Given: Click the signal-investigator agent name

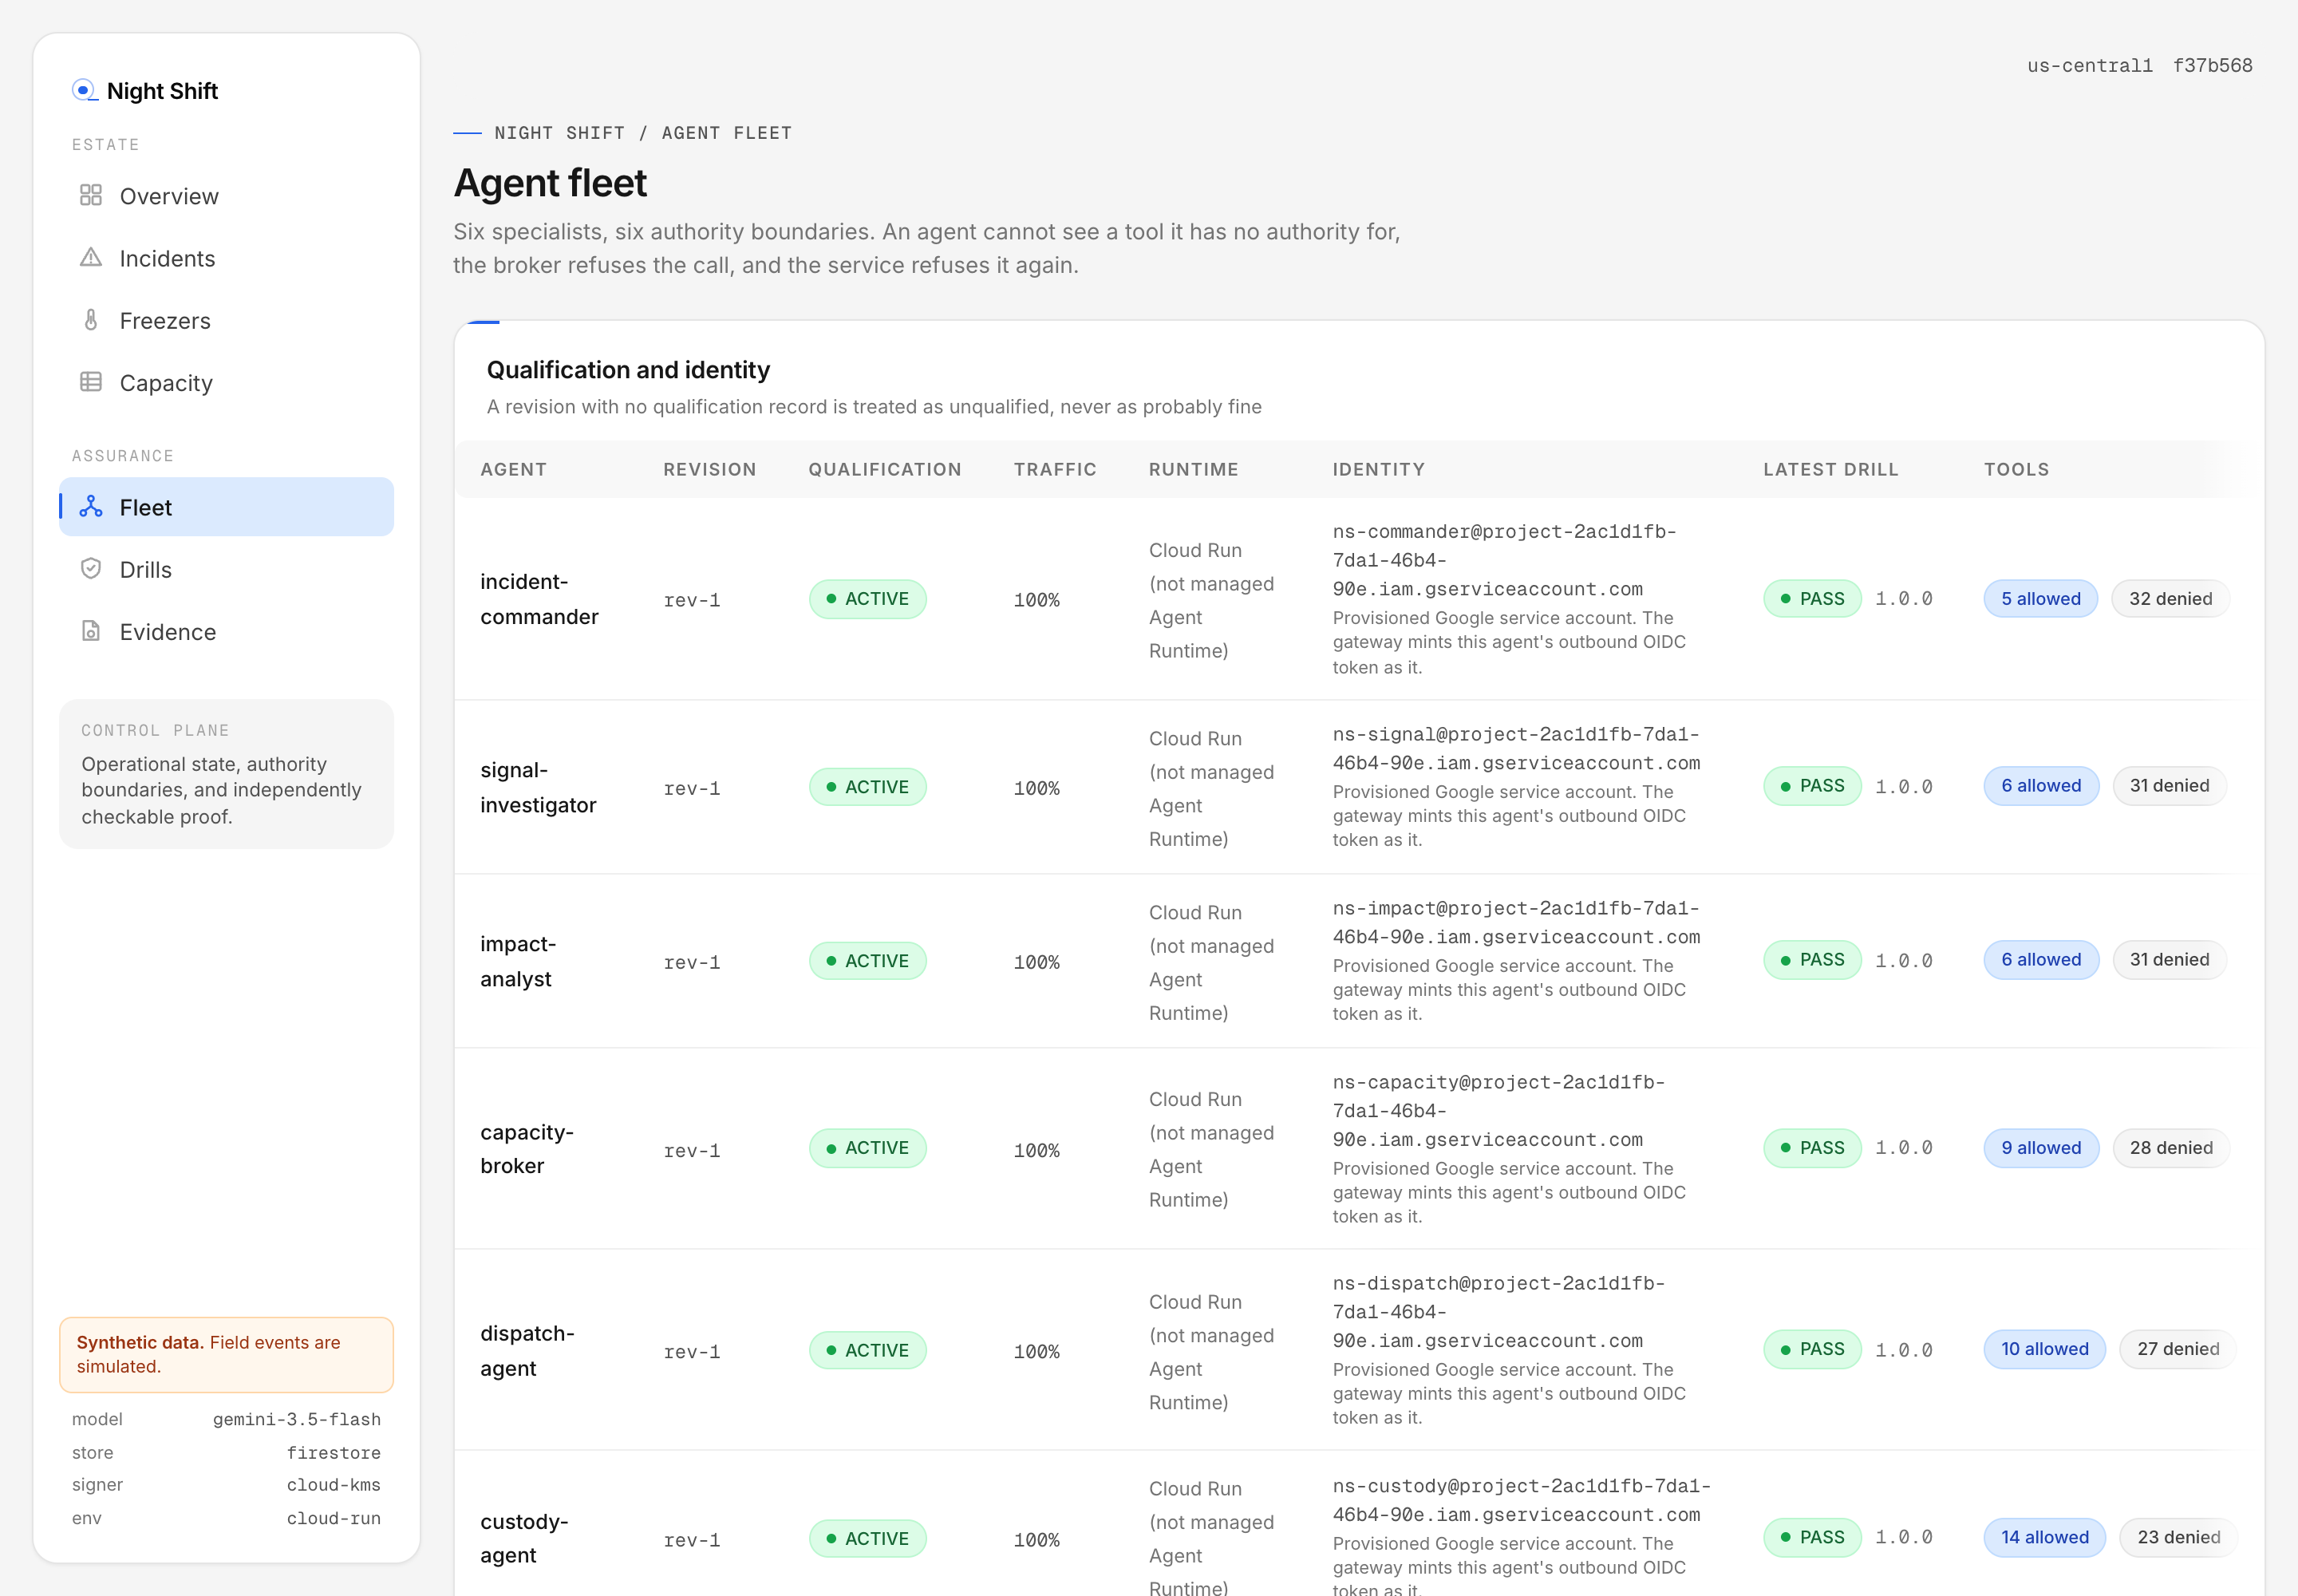Looking at the screenshot, I should [538, 787].
